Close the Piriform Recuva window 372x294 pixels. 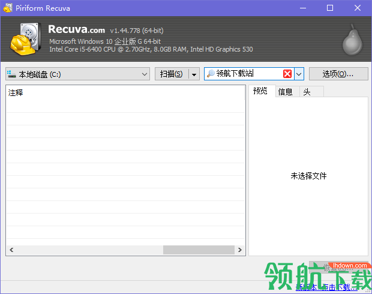(358, 8)
